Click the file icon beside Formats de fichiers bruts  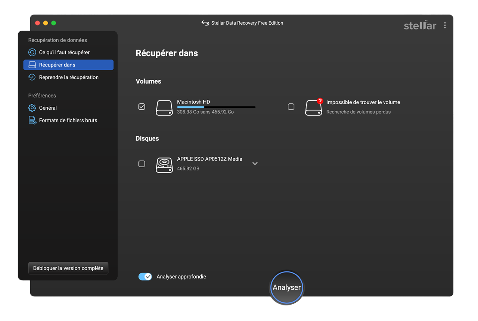click(x=32, y=120)
